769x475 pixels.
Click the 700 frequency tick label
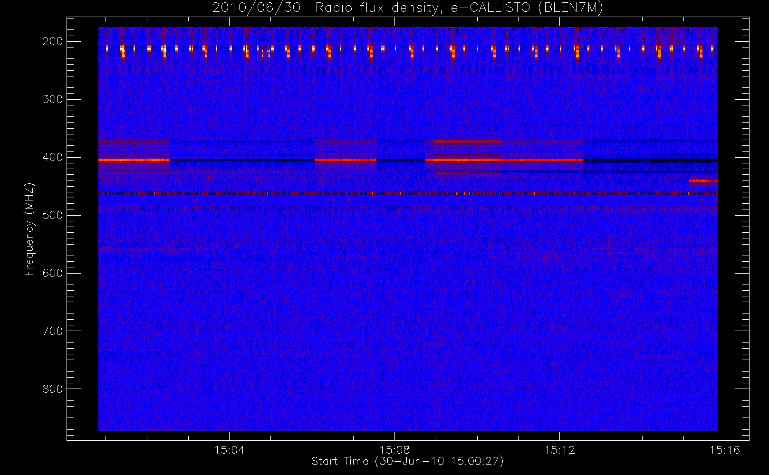[53, 331]
